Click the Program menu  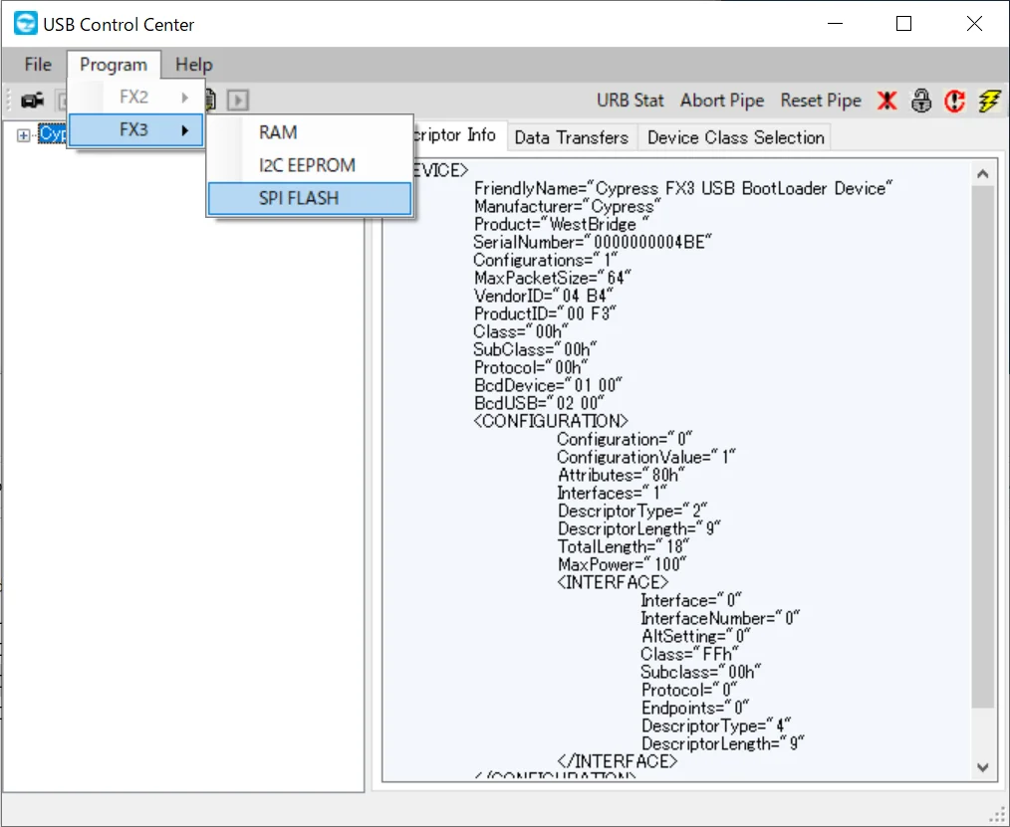click(114, 65)
